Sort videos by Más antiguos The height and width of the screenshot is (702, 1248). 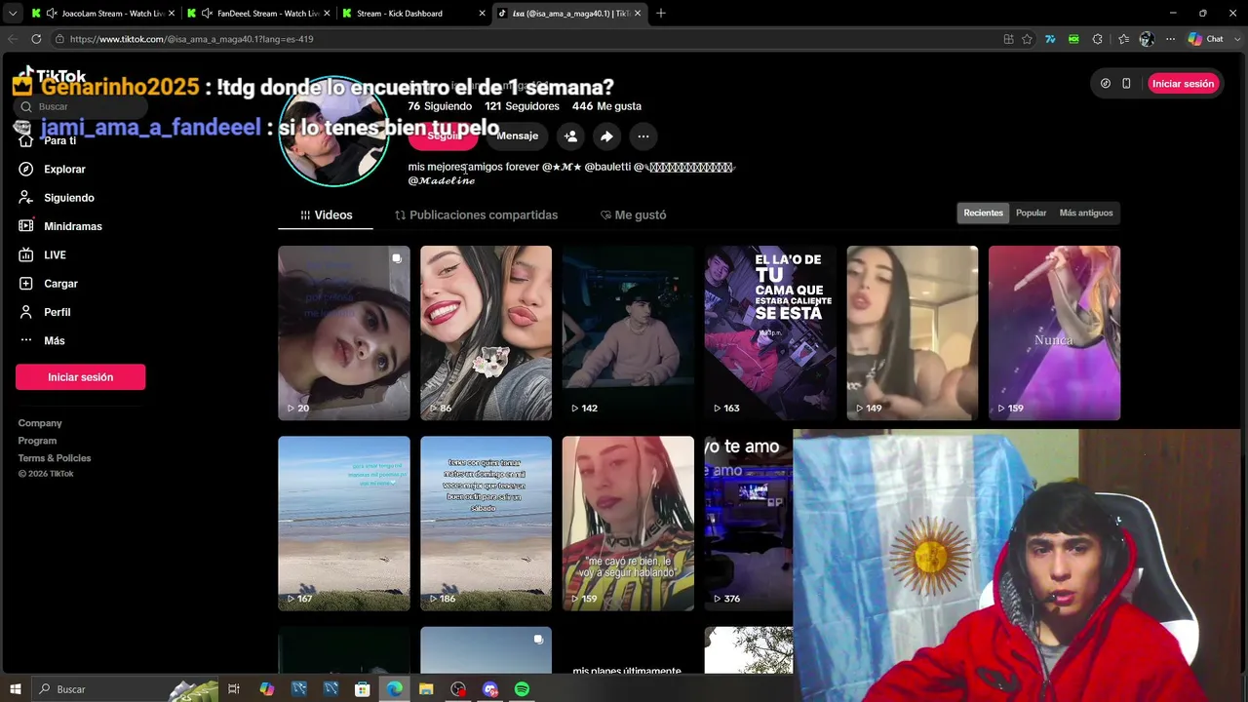(1085, 213)
